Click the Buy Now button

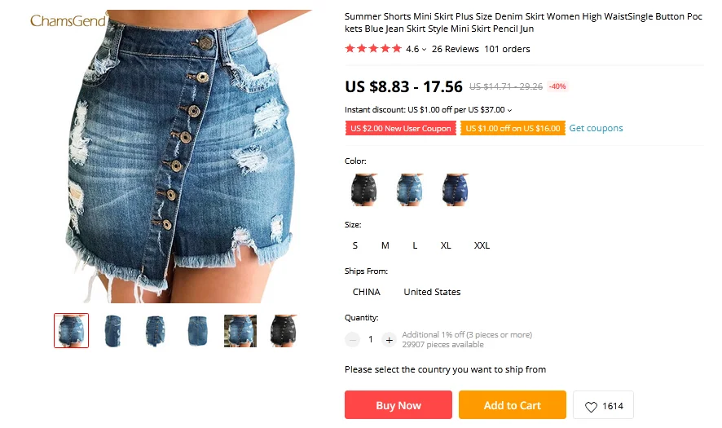(398, 405)
